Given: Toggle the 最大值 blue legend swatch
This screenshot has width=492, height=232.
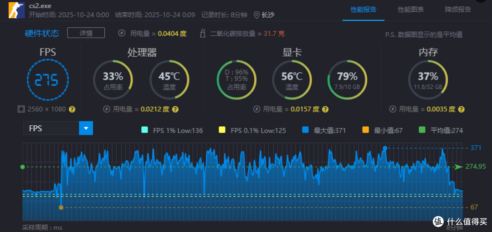Looking at the screenshot, I should click(305, 130).
